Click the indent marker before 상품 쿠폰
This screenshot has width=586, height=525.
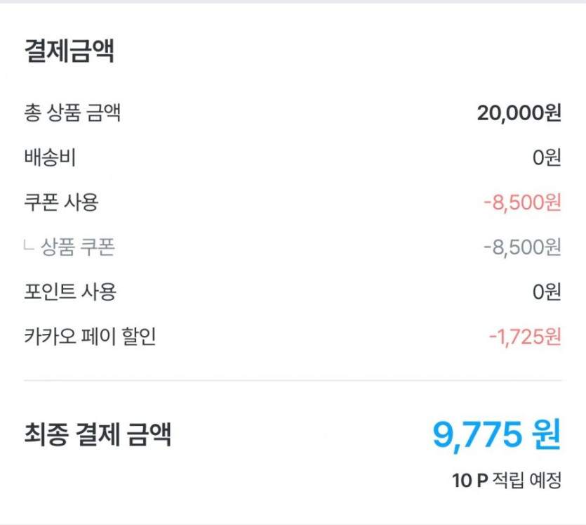point(29,247)
